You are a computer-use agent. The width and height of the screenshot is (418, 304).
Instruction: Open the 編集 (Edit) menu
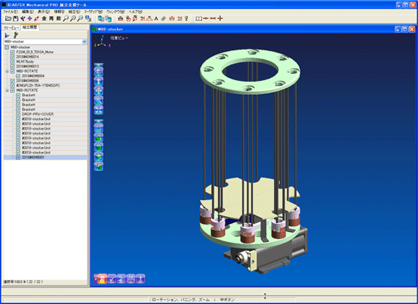(28, 11)
